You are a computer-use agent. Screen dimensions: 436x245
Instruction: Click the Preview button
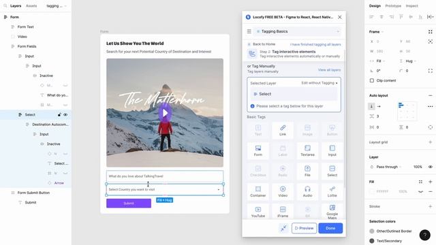click(x=304, y=228)
